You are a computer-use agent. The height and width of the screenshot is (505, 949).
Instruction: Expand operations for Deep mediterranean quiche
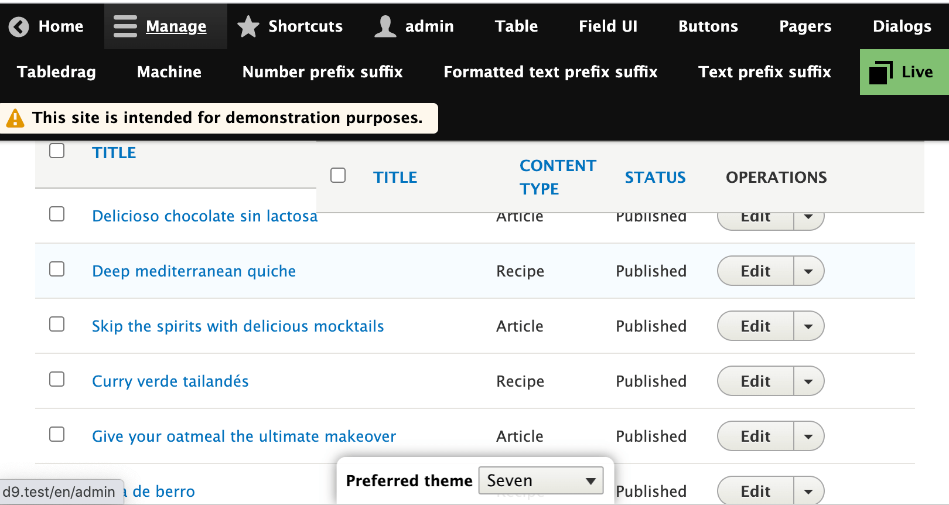tap(808, 271)
